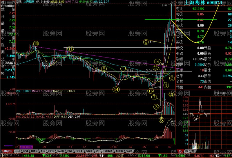Click the 换手 value 2.74% in left panel
The image size is (232, 158).
click(11, 77)
